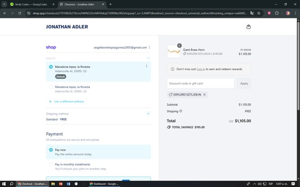Image resolution: width=300 pixels, height=187 pixels.
Task: Click the browser address bar URL
Action: pyautogui.click(x=139, y=13)
